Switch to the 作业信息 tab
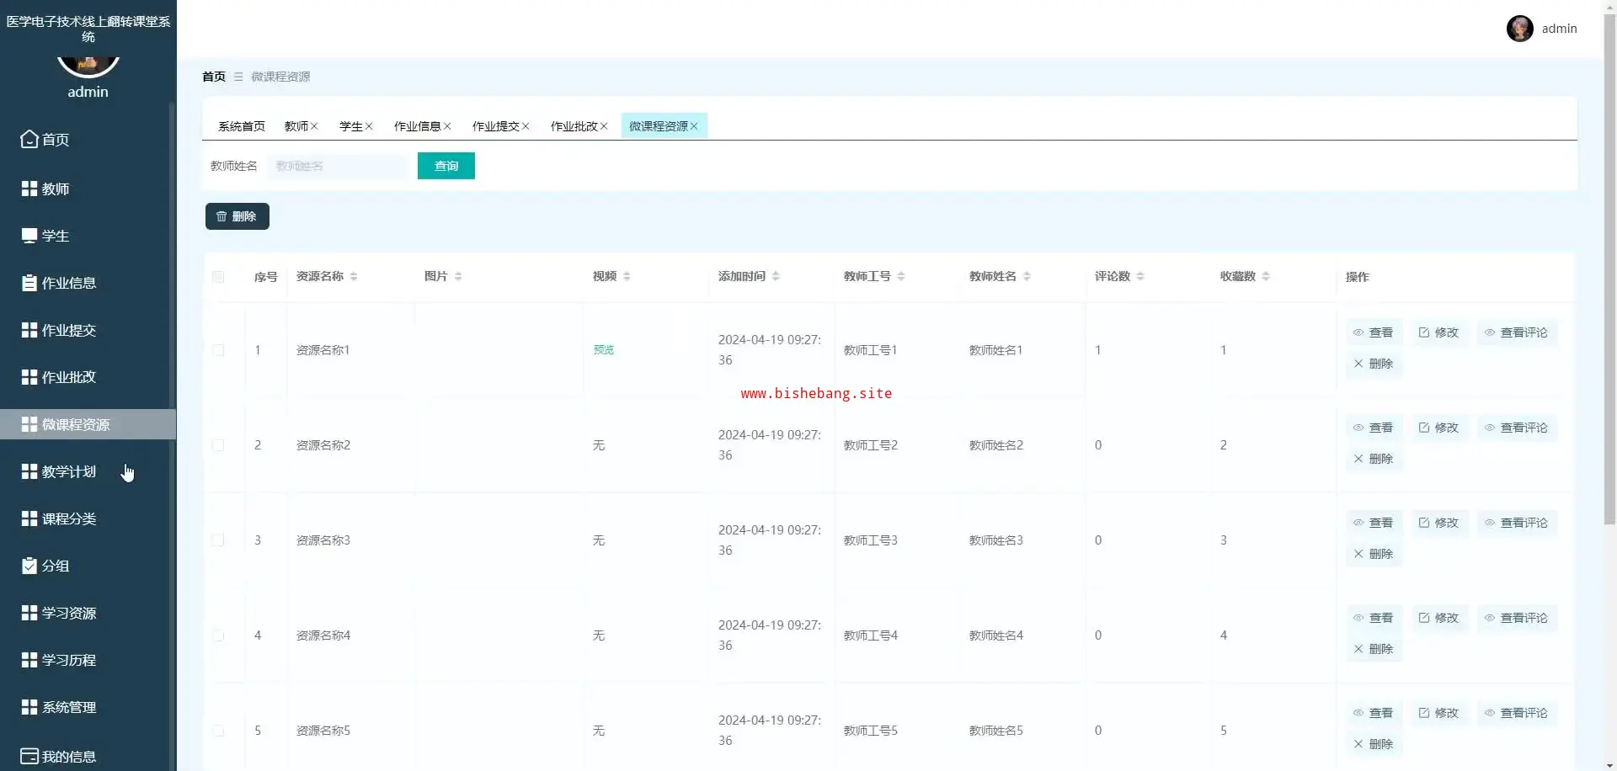The image size is (1617, 771). [x=417, y=126]
